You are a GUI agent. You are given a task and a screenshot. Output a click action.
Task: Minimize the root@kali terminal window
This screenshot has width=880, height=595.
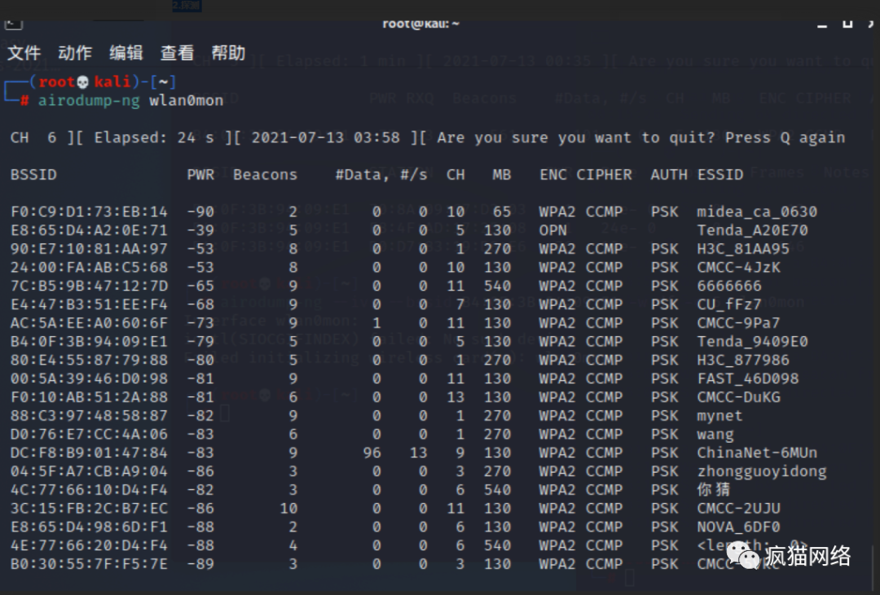[x=822, y=24]
